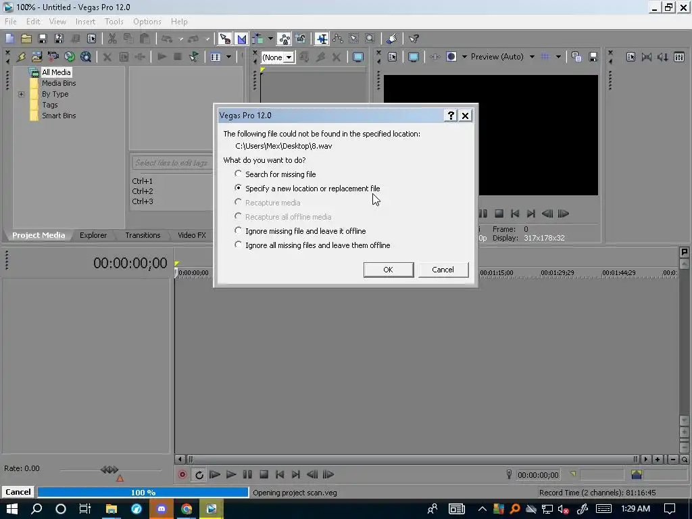Toggle Ignore Event Grouping icon
The image size is (692, 519).
[301, 39]
